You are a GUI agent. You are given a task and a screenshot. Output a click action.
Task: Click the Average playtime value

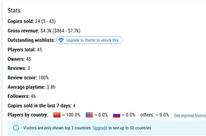pos(51,87)
